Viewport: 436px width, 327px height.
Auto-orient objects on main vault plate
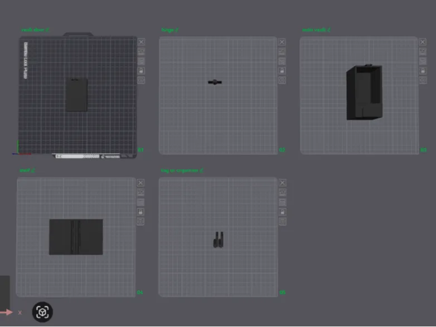(423, 51)
